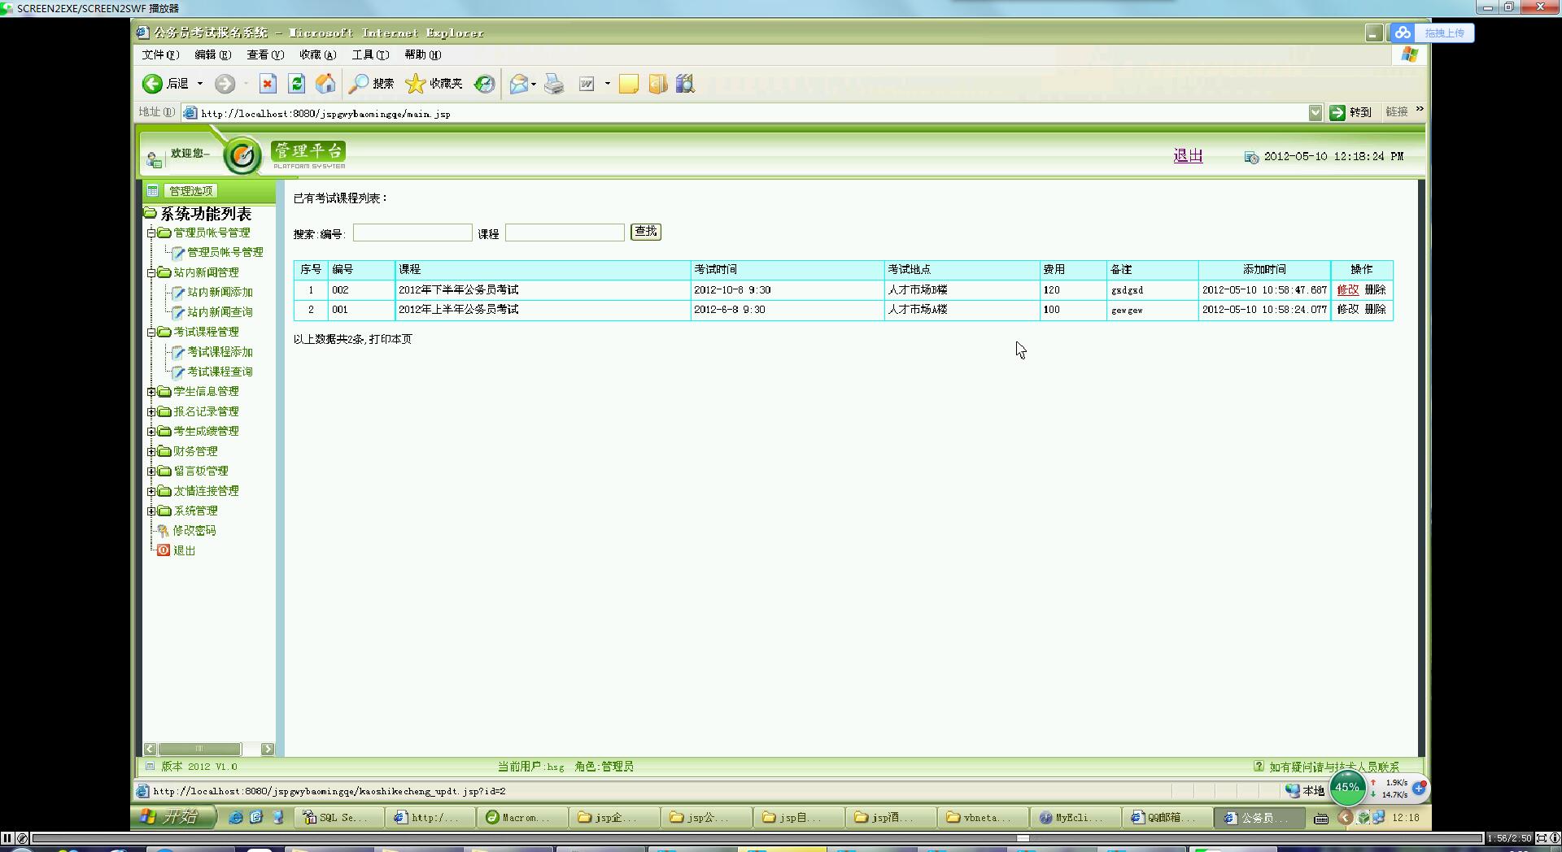Image resolution: width=1562 pixels, height=852 pixels.
Task: Click the IE Back arrow icon
Action: click(x=152, y=84)
